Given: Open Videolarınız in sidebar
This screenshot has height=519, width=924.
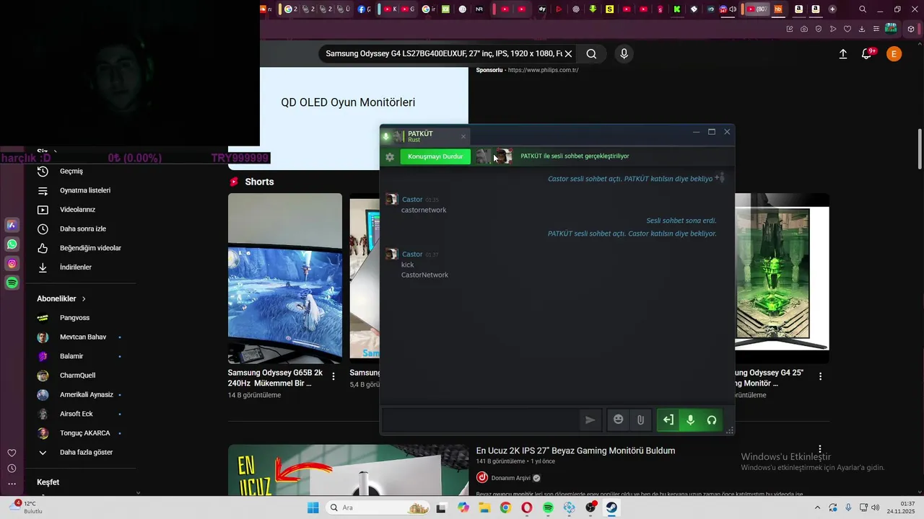Looking at the screenshot, I should [77, 210].
